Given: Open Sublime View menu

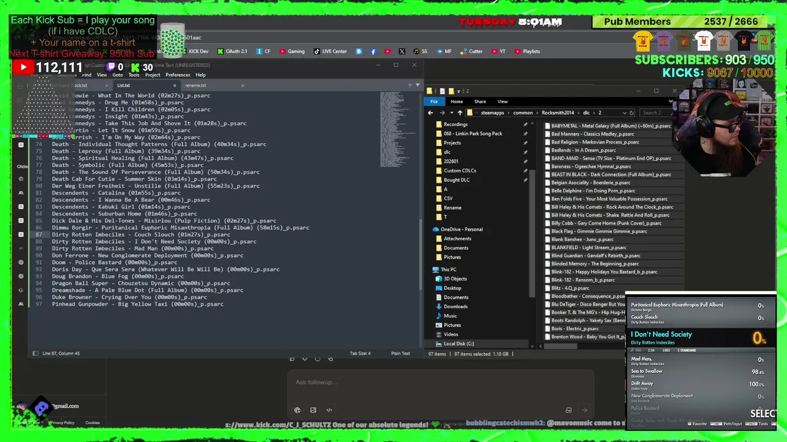Looking at the screenshot, I should coord(101,75).
